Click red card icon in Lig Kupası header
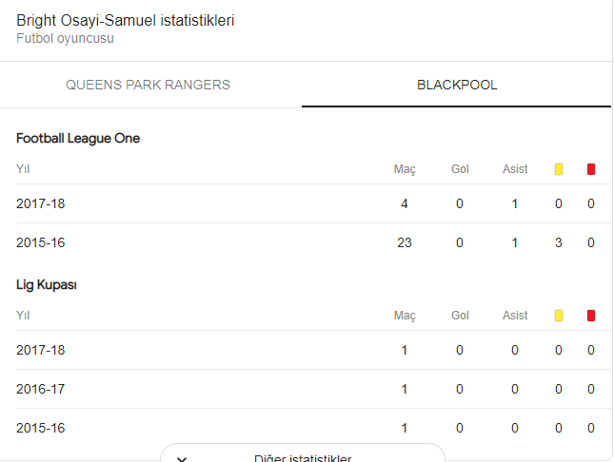This screenshot has width=614, height=462. [x=591, y=316]
